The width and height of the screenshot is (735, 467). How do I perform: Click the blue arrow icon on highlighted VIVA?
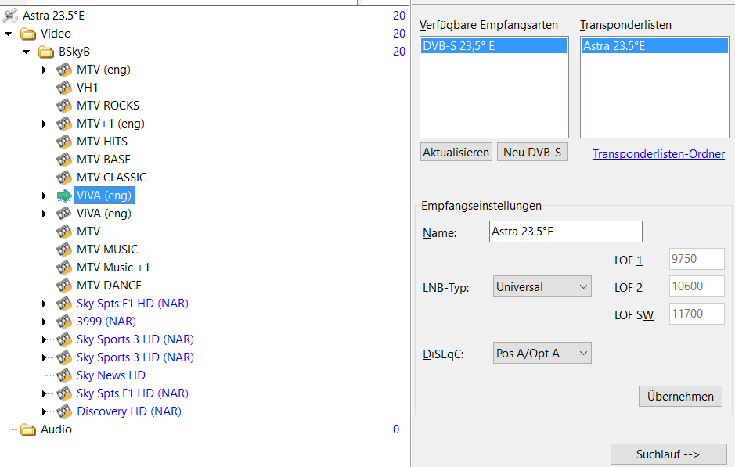pos(64,196)
